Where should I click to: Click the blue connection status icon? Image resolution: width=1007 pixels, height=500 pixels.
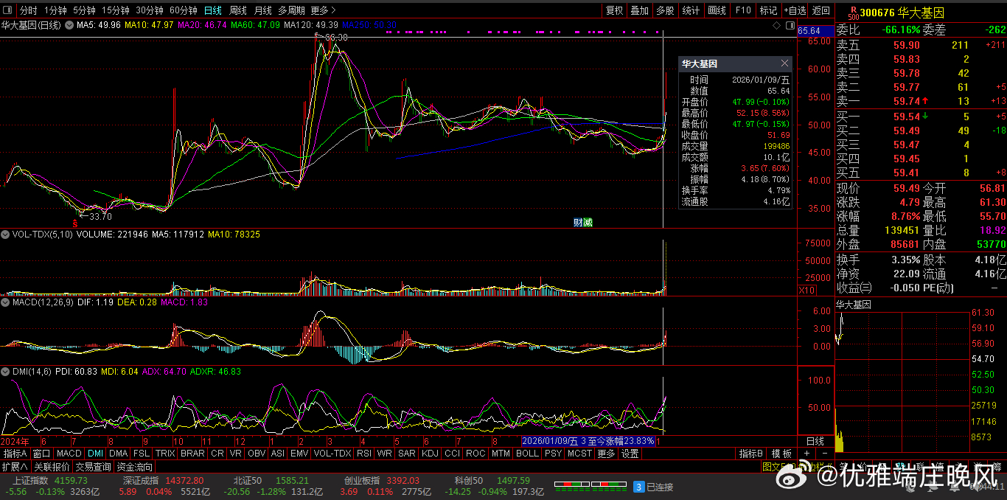click(x=639, y=487)
